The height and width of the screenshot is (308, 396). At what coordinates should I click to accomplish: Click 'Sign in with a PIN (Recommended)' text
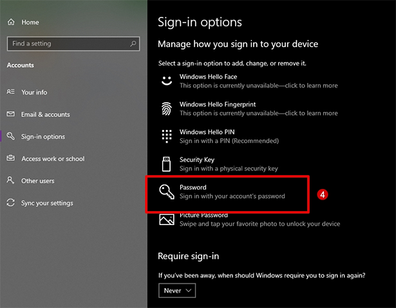point(229,141)
